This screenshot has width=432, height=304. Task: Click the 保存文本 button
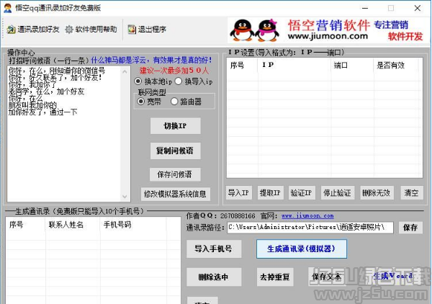pos(326,277)
